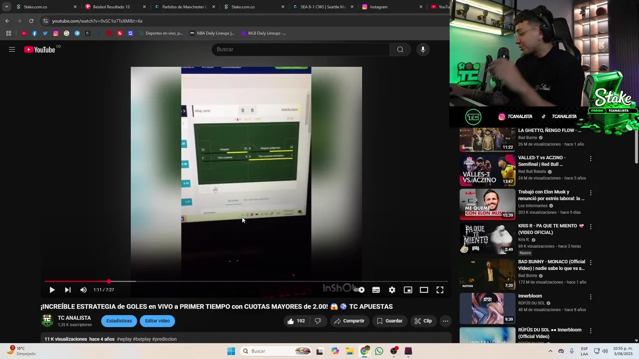Open WhatsApp from the taskbar
This screenshot has width=639, height=359.
click(x=379, y=351)
